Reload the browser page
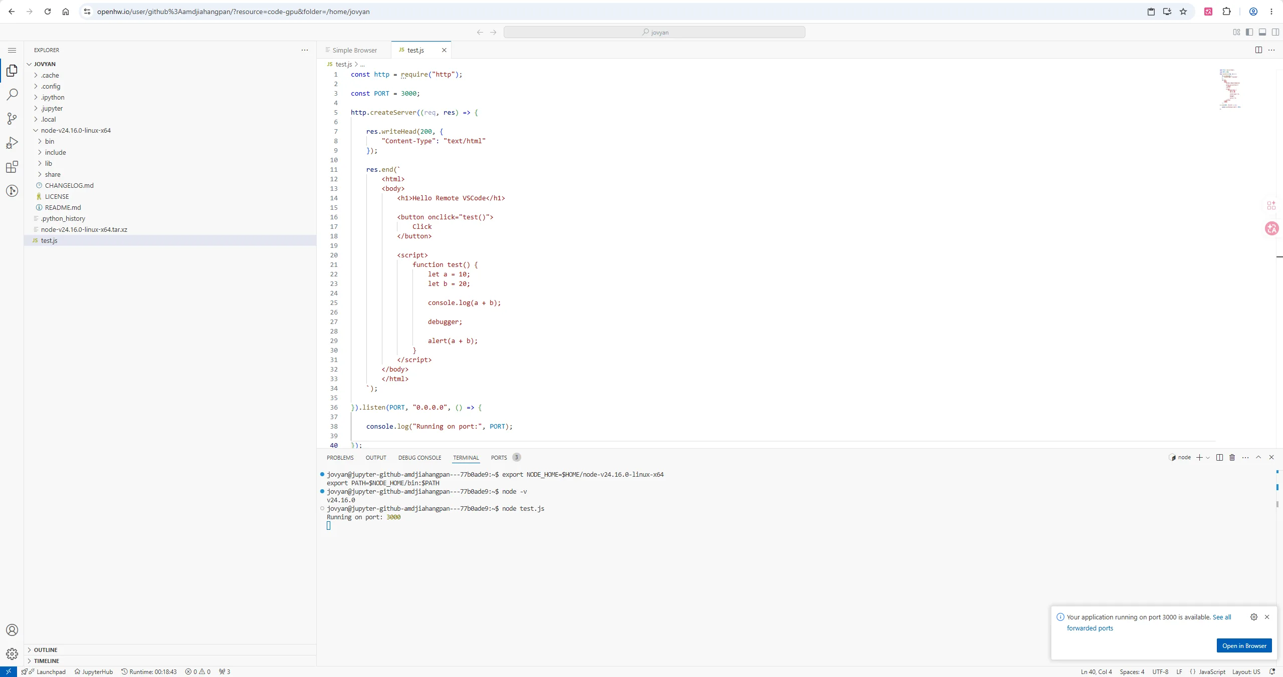Image resolution: width=1283 pixels, height=677 pixels. [x=48, y=12]
